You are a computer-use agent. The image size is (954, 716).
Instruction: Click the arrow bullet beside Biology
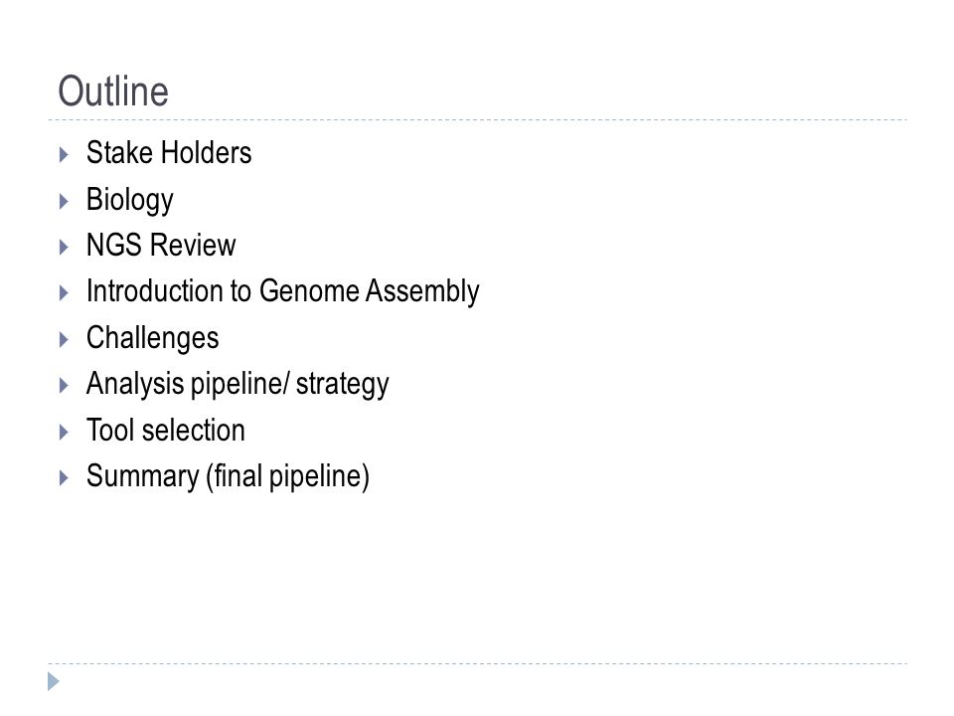(x=64, y=202)
